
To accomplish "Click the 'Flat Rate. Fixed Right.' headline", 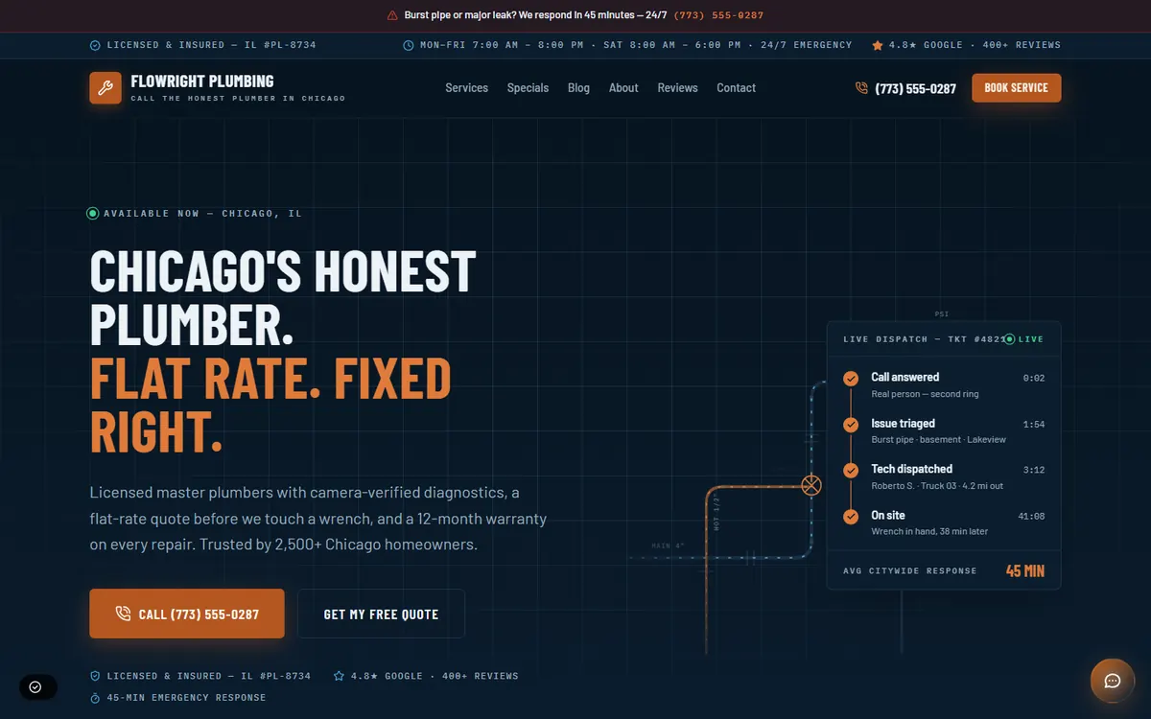I will 270,405.
